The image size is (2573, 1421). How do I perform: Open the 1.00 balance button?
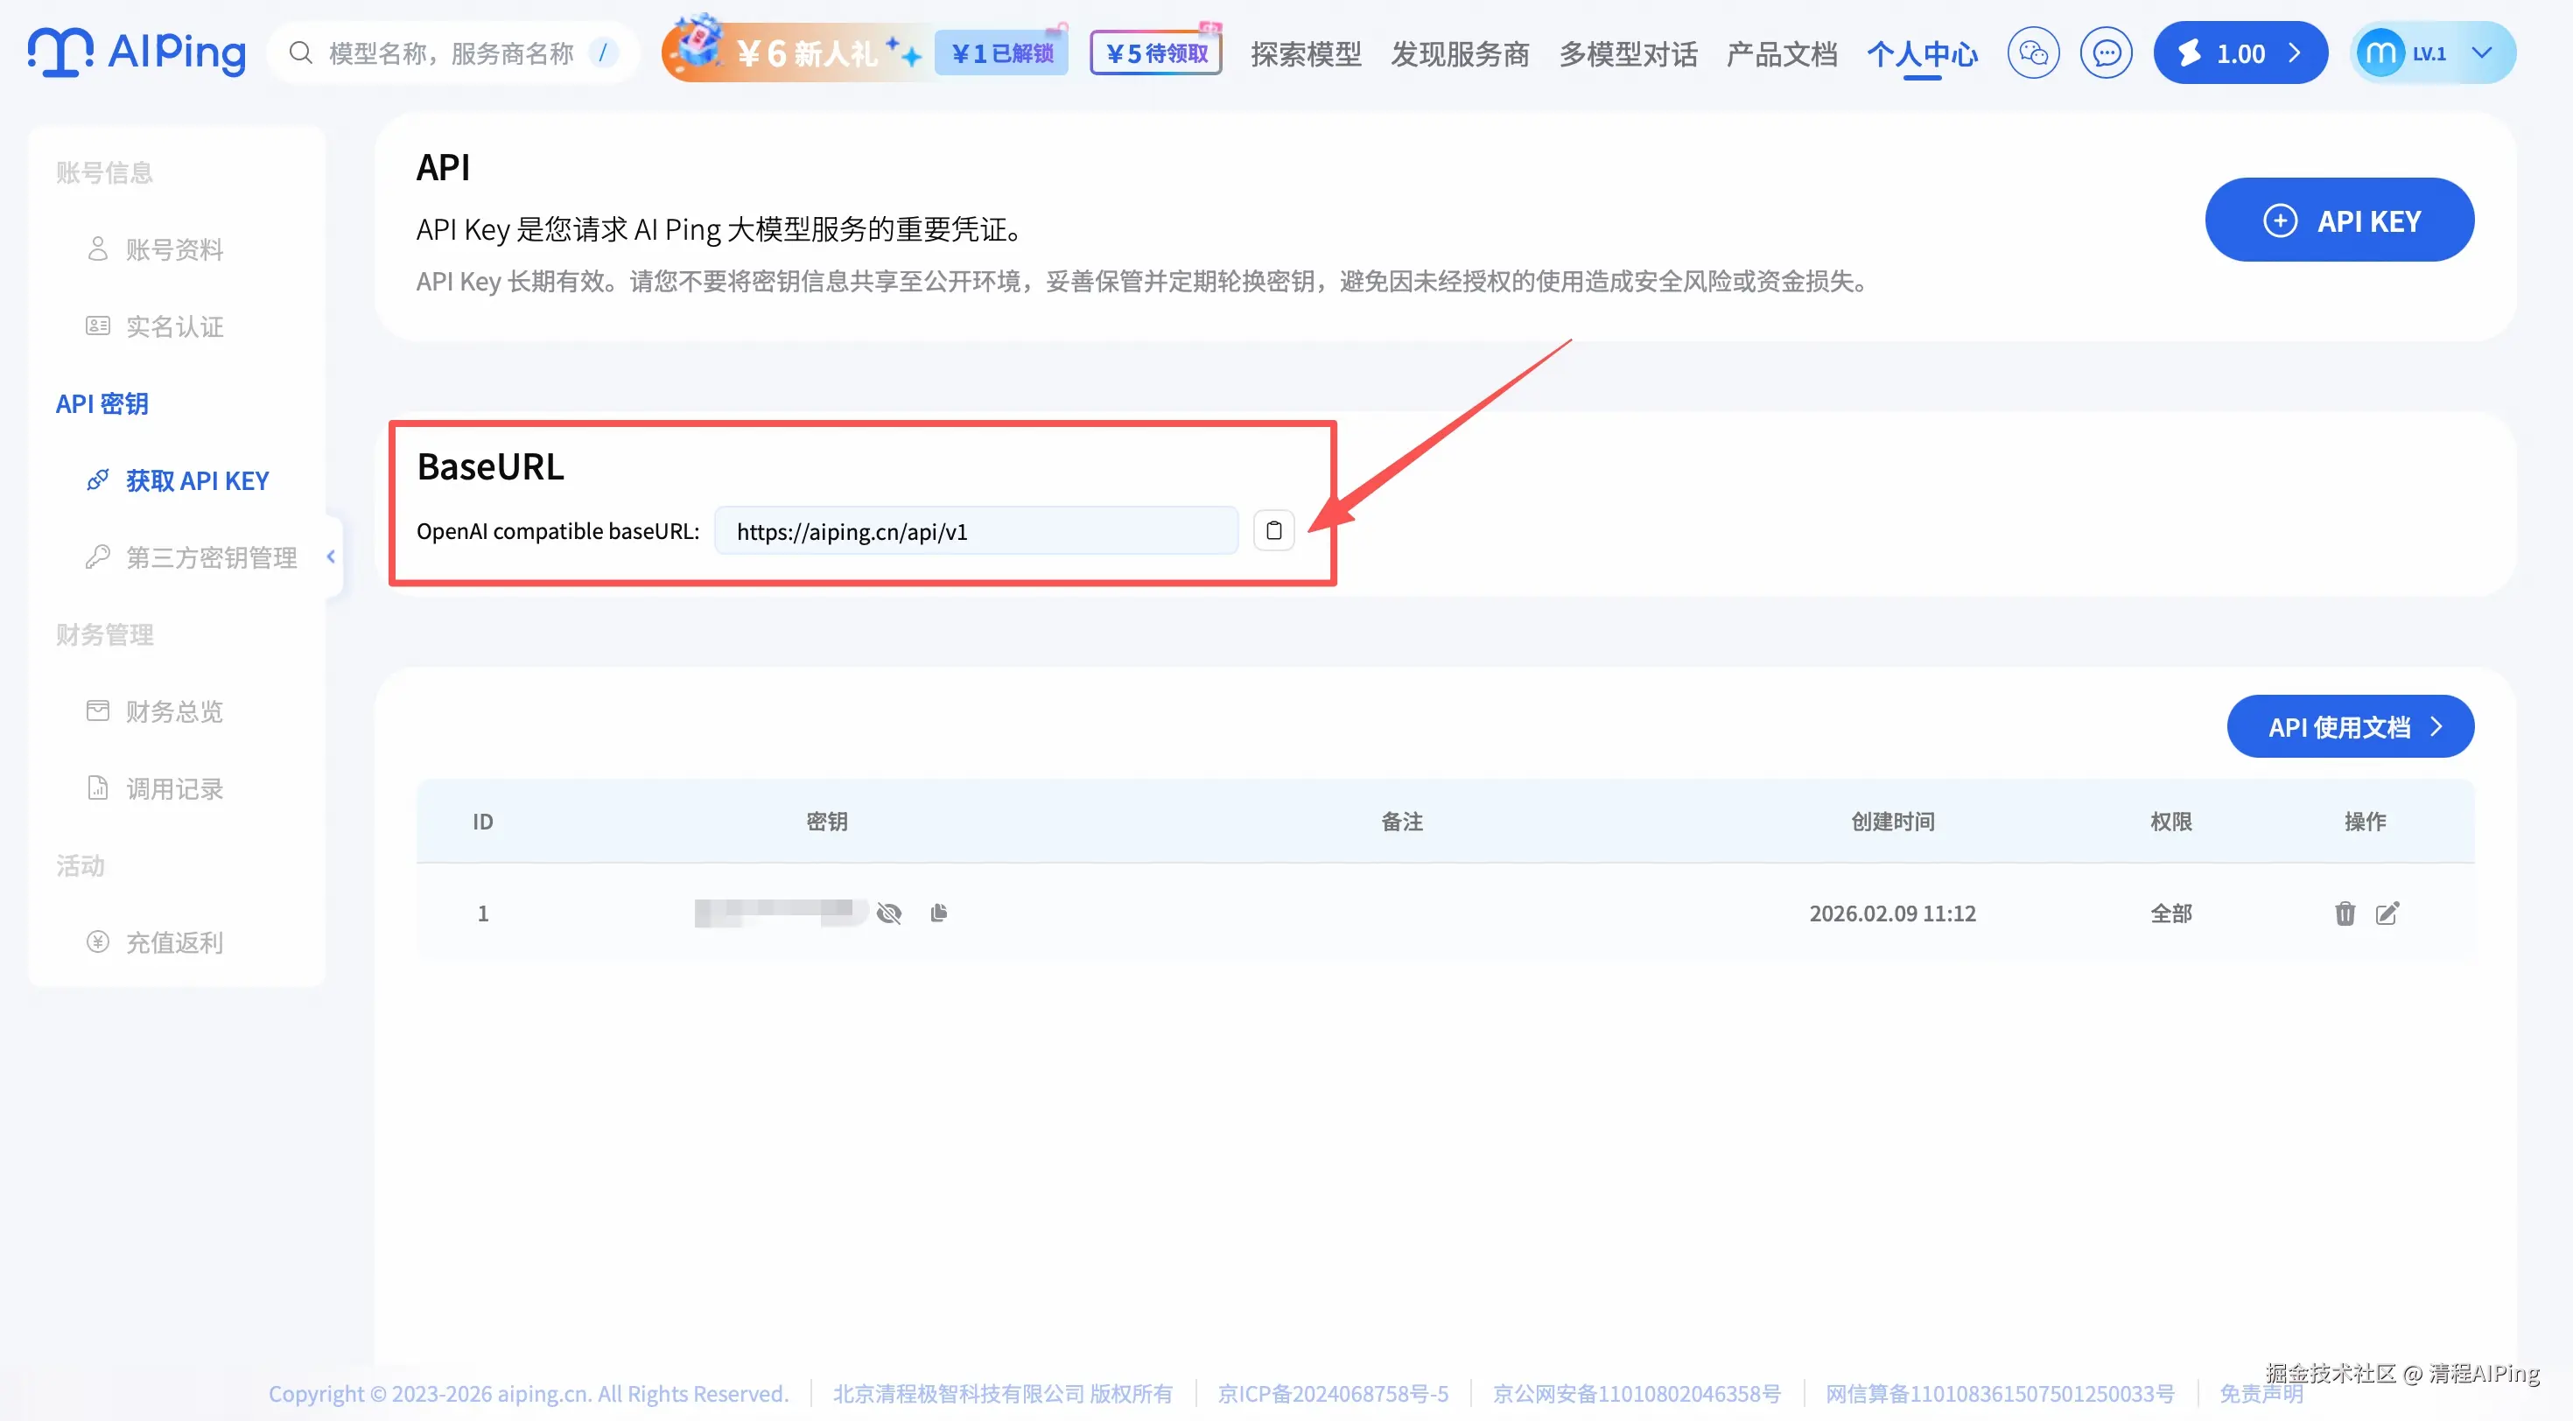[2240, 52]
